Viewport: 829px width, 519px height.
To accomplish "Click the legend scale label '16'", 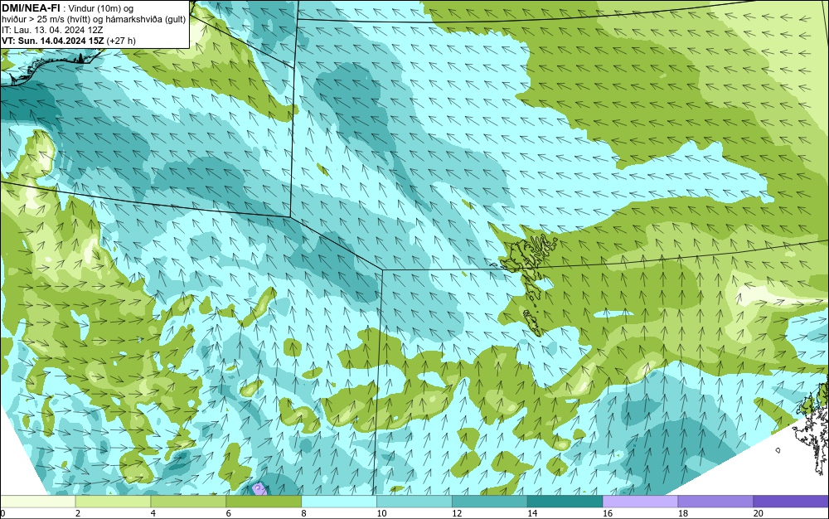I will tap(608, 513).
